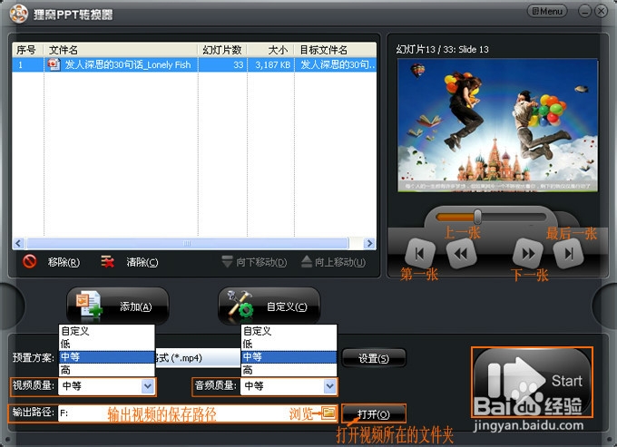This screenshot has height=447, width=617.
Task: Click the slide 13 preview thumbnail
Action: 498,125
